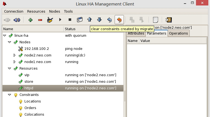Stop the resource with square icon
This screenshot has height=117, width=210.
70,20
